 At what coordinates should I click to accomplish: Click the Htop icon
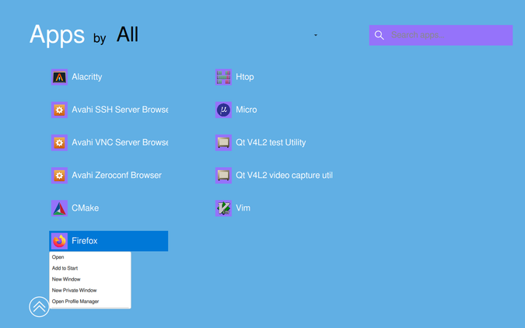(x=223, y=77)
